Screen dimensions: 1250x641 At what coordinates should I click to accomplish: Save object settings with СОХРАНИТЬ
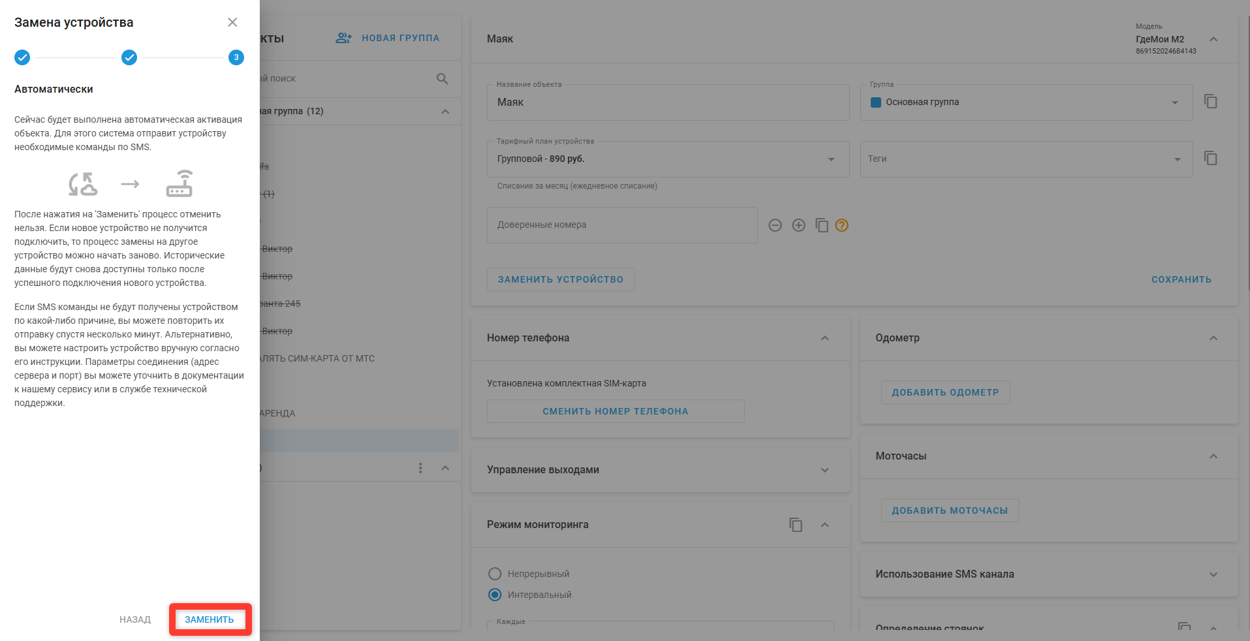coord(1181,279)
